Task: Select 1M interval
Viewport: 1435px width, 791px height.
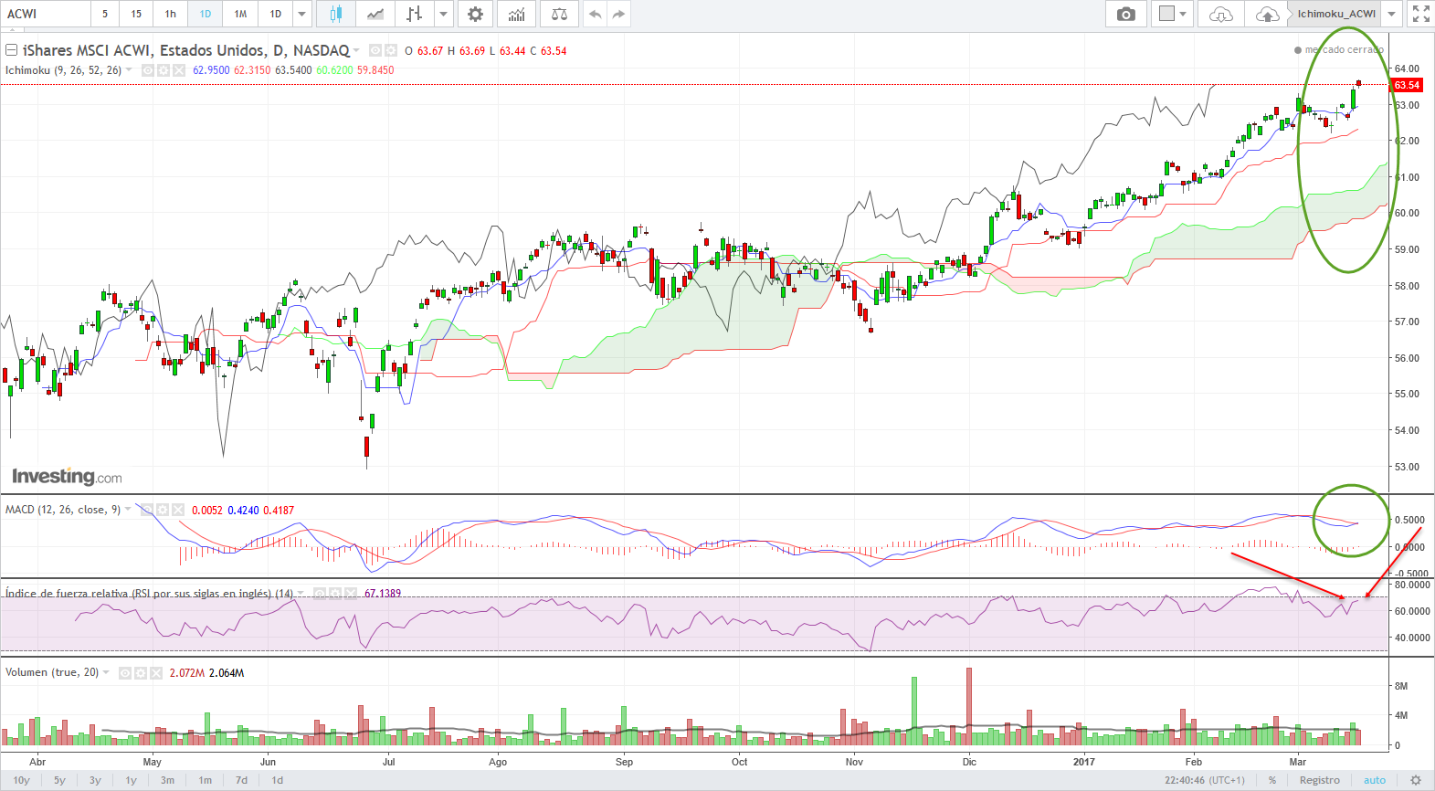Action: pos(240,14)
